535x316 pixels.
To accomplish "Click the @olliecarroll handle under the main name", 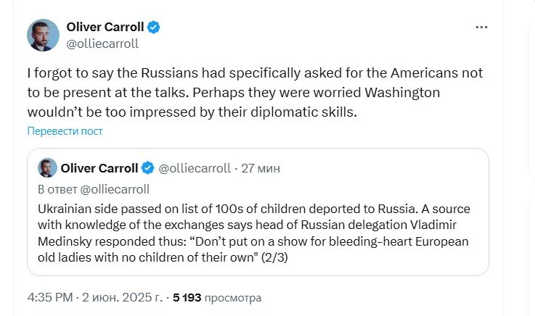I will pyautogui.click(x=102, y=43).
